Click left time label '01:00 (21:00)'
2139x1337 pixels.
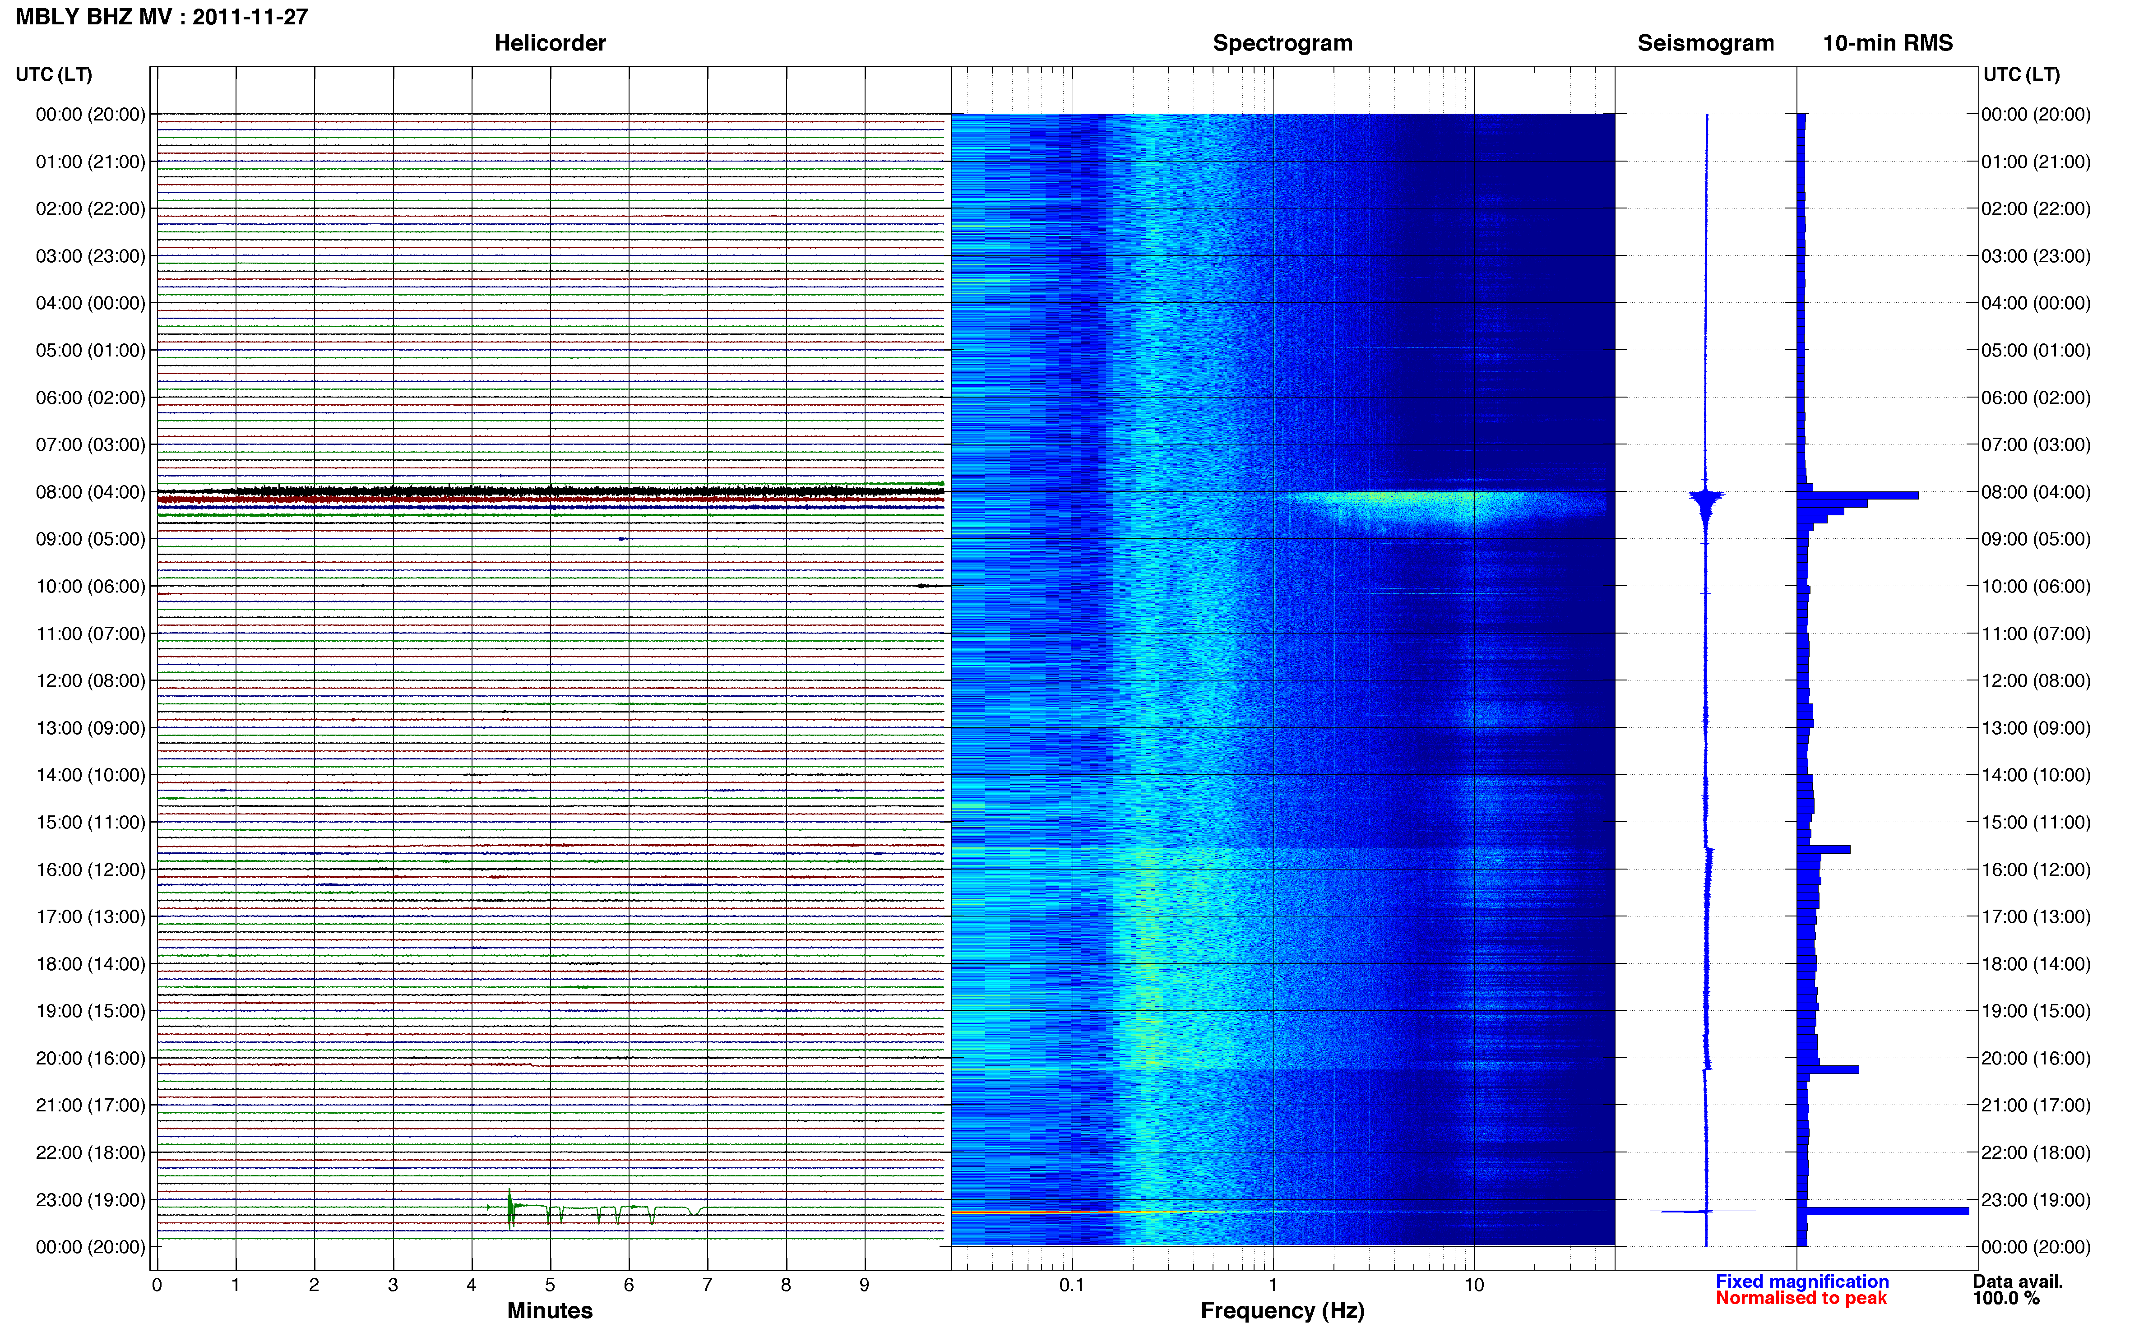coord(90,162)
